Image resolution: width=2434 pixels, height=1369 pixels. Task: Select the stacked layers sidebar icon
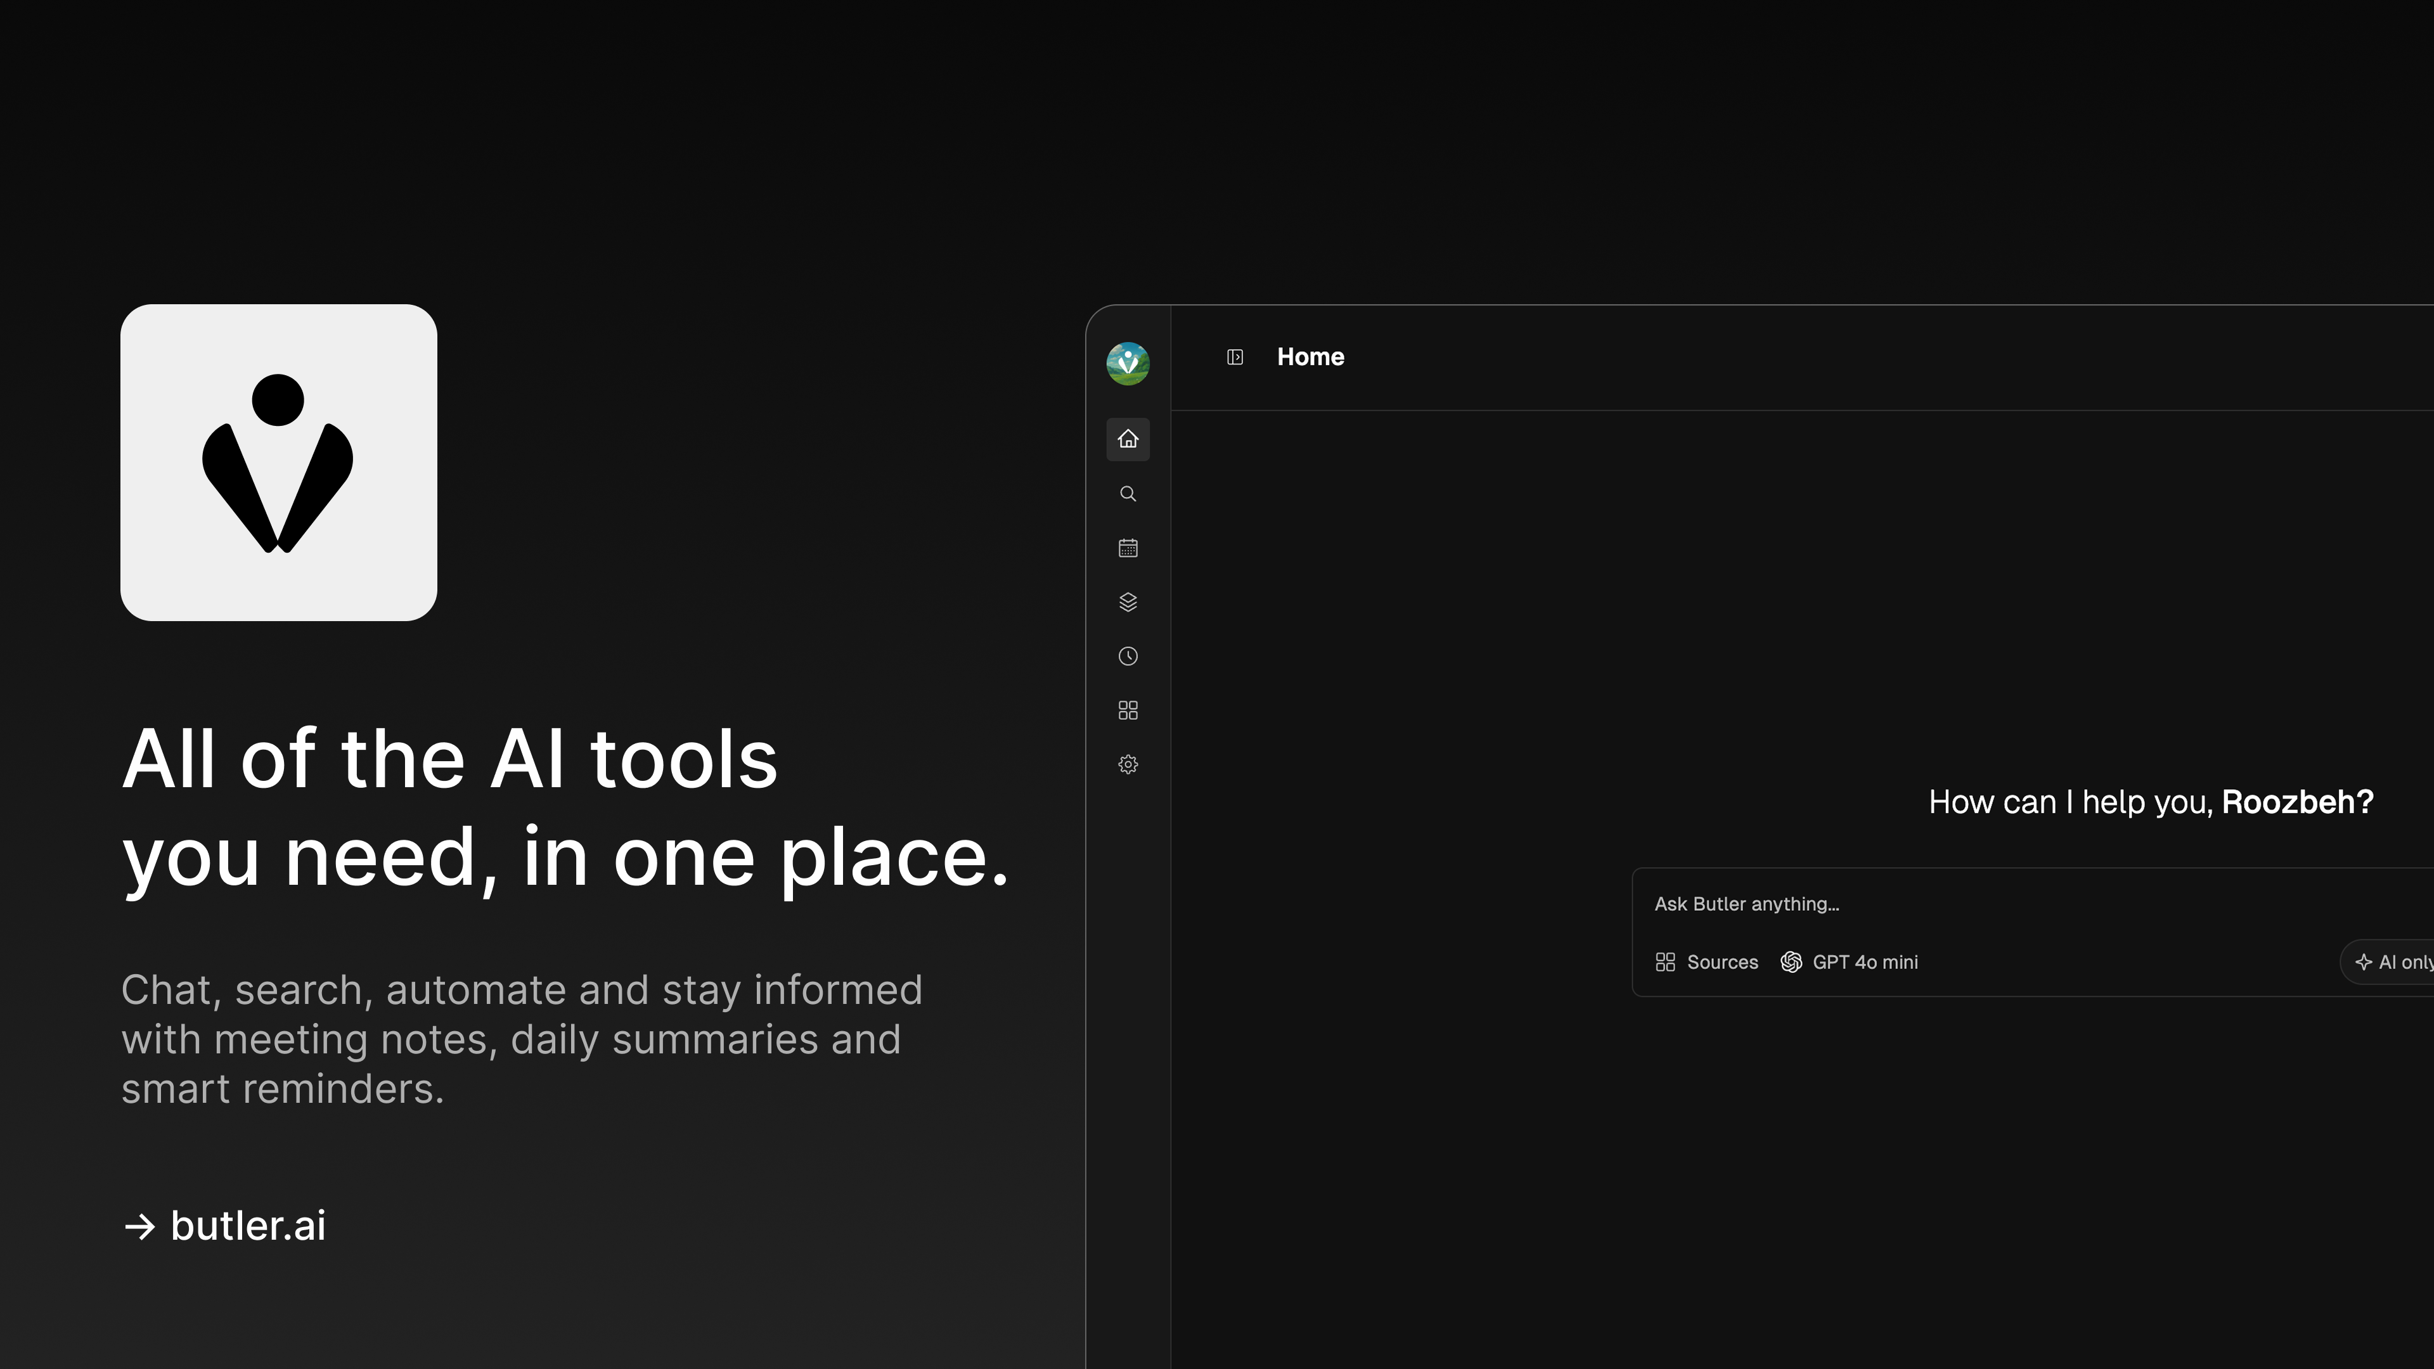point(1127,602)
